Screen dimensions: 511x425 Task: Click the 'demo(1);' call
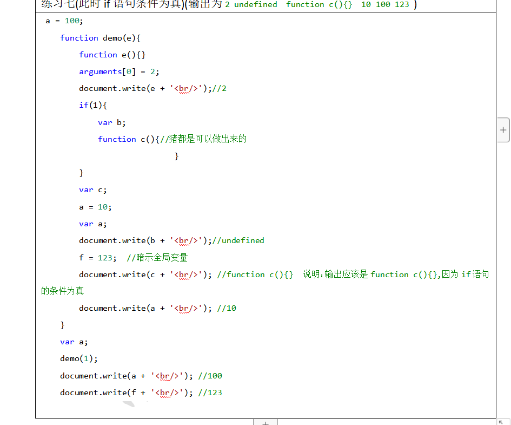click(x=79, y=359)
